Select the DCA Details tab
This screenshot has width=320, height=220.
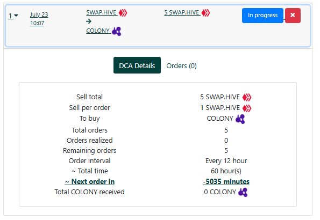(137, 65)
